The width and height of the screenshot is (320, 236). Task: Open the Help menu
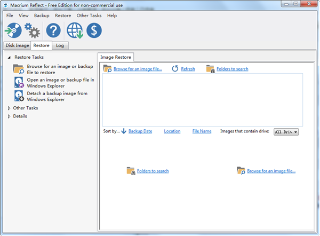pos(112,15)
